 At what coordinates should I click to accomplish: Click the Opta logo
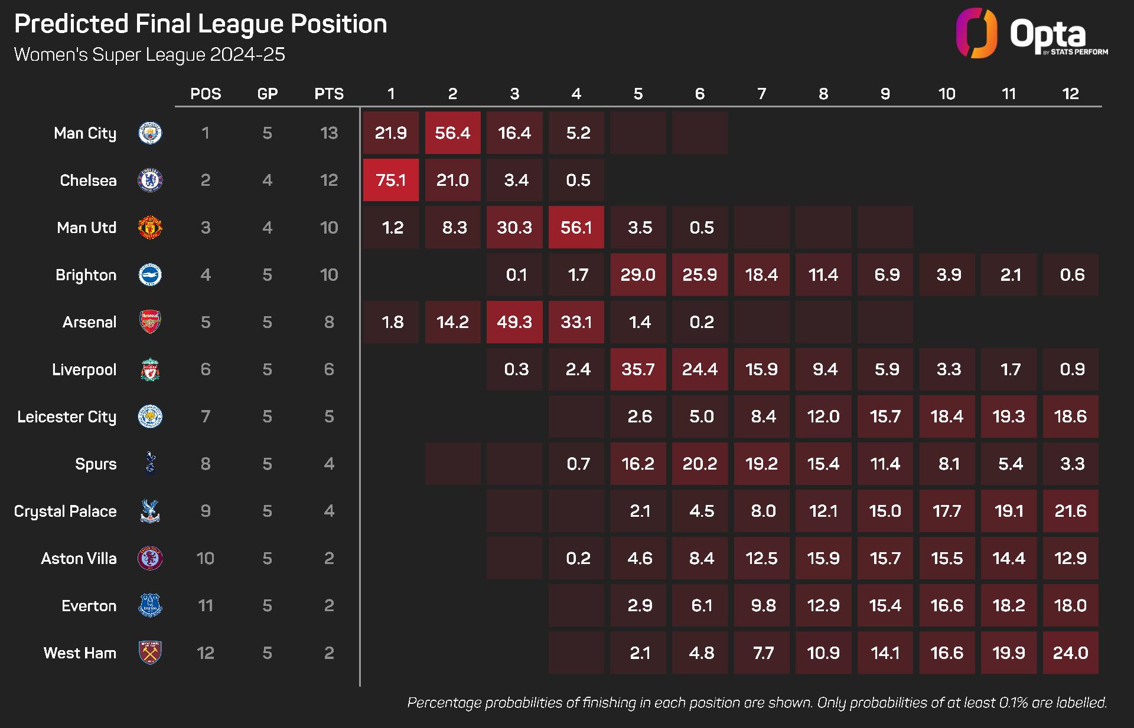1031,34
